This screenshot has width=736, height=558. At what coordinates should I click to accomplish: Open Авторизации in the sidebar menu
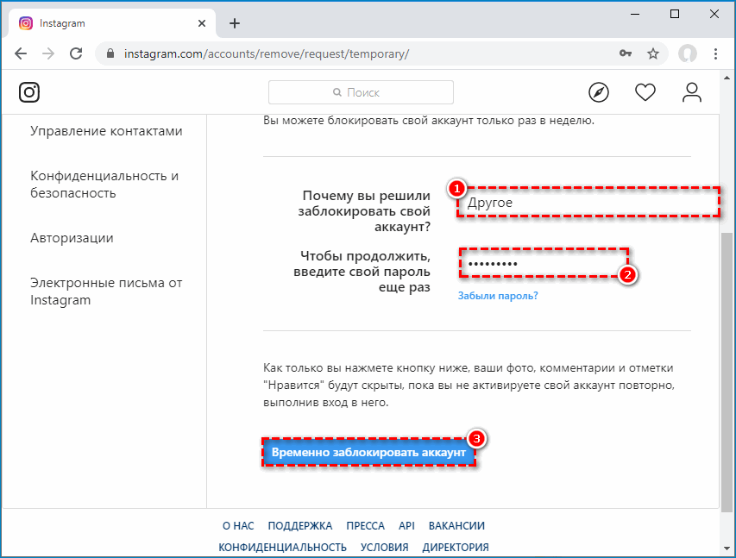pyautogui.click(x=72, y=238)
